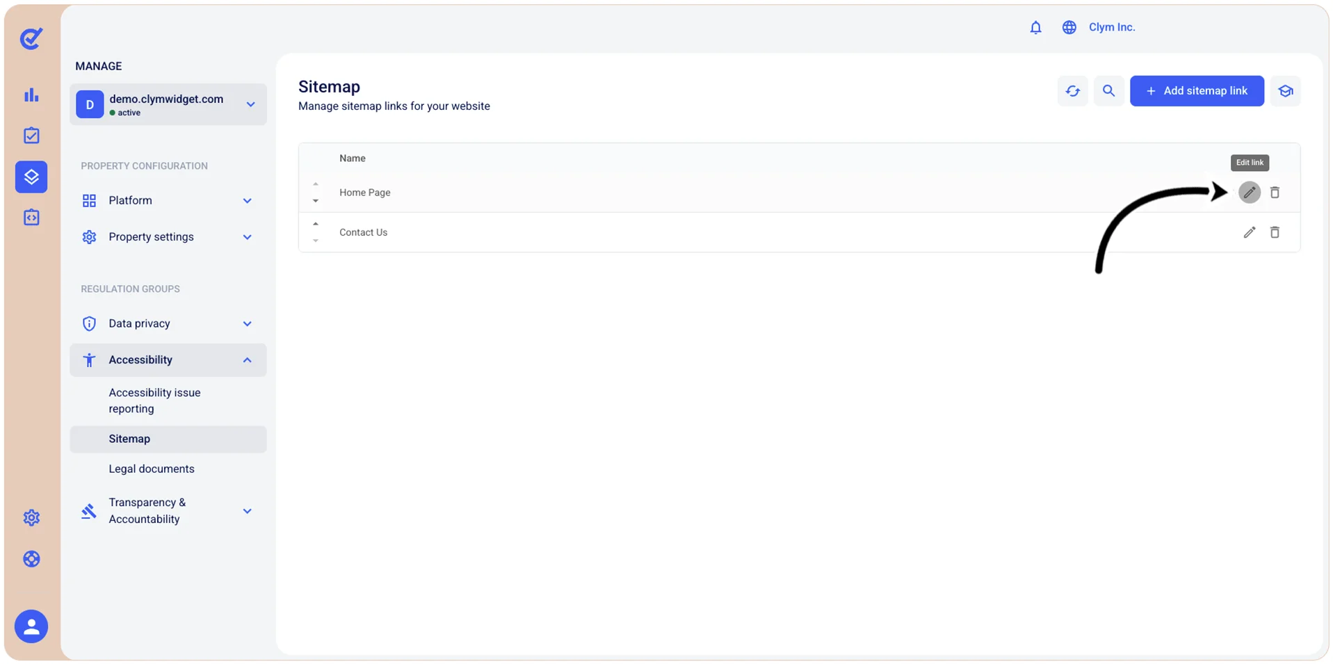Open the code embed icon in sidebar
Screen dimensions: 1333x664
click(x=31, y=218)
